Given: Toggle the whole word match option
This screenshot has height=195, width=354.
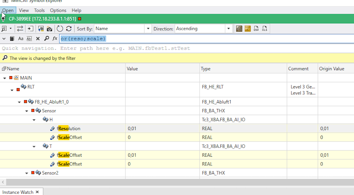Looking at the screenshot, I should click(x=29, y=39).
